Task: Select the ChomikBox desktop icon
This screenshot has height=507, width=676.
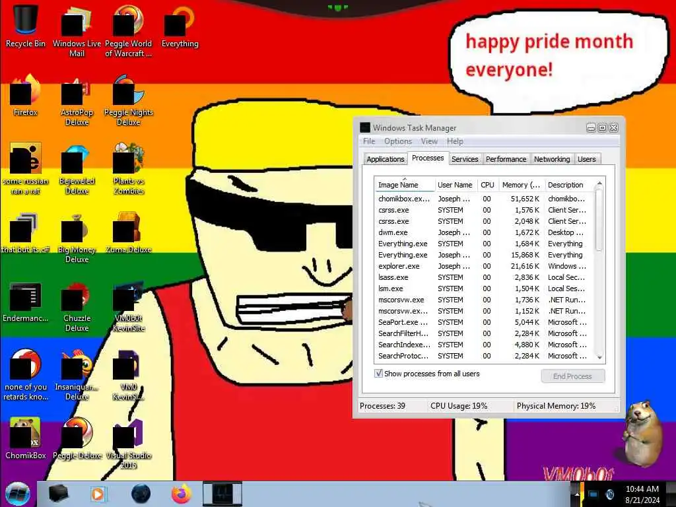Action: click(x=26, y=439)
